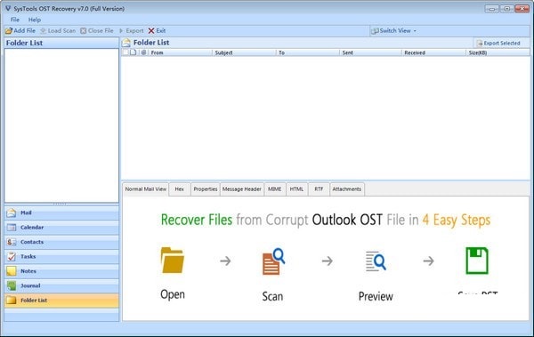
Task: Sort by the From column
Action: [x=181, y=52]
